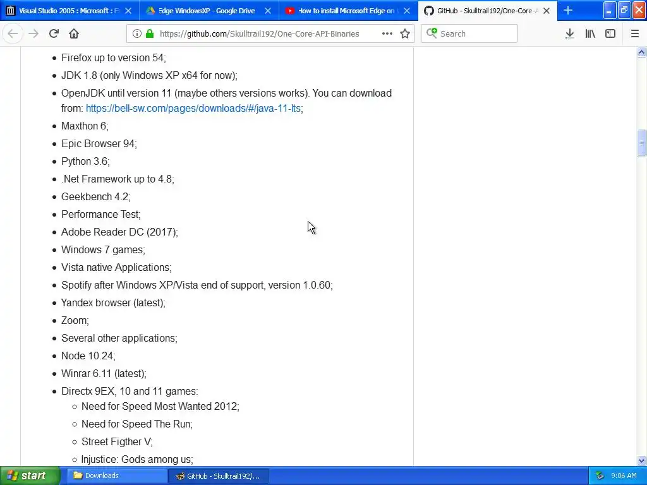Open the Firefox home page
The height and width of the screenshot is (485, 647).
coord(74,34)
